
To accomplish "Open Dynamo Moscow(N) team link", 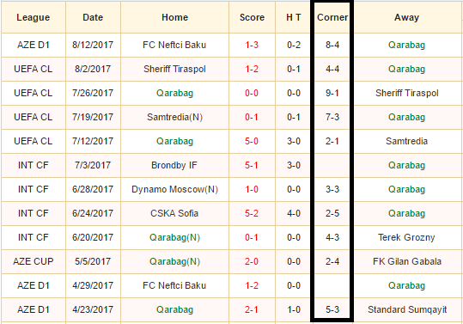I will 174,189.
